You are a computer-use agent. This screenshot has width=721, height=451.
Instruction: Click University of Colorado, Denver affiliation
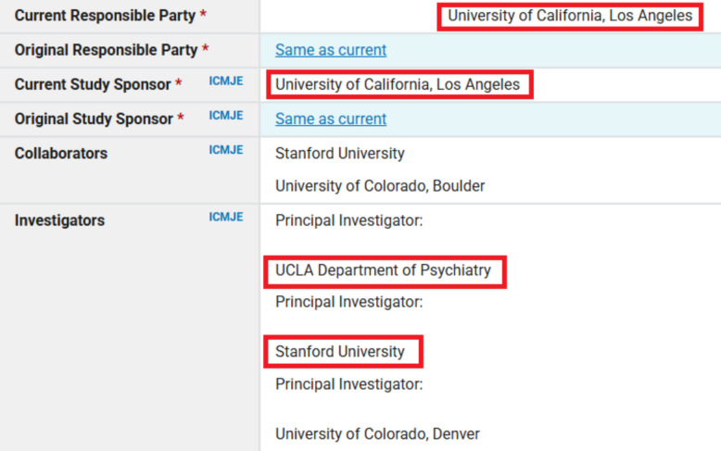click(x=377, y=433)
